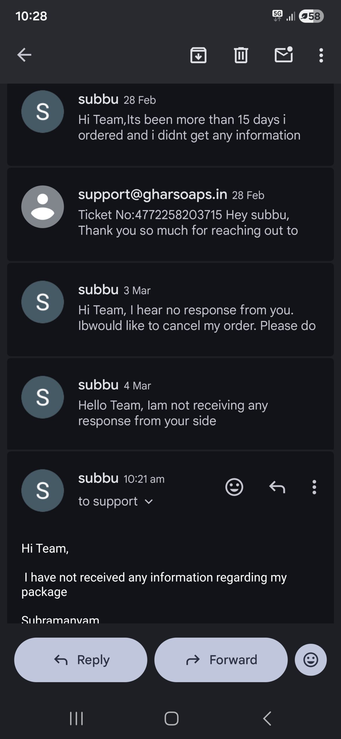Screen dimensions: 341x739
Task: Open more options for 10:21 am message
Action: coord(314,487)
